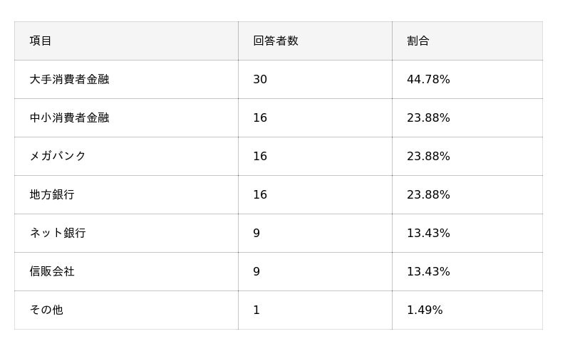
Task: Click 23.88% in the メガバンク row
Action: pos(428,157)
